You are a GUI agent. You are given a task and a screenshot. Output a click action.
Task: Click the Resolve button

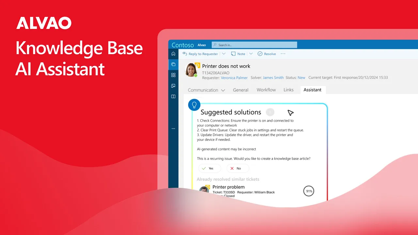267,54
